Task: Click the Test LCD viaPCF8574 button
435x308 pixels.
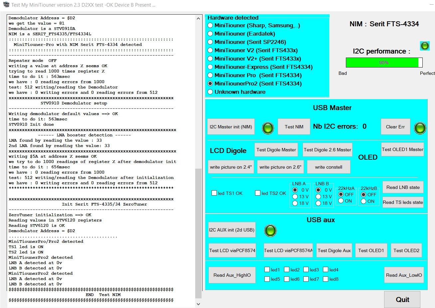Action: (232, 250)
